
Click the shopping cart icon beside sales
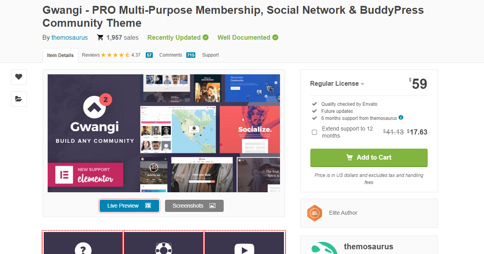(100, 38)
